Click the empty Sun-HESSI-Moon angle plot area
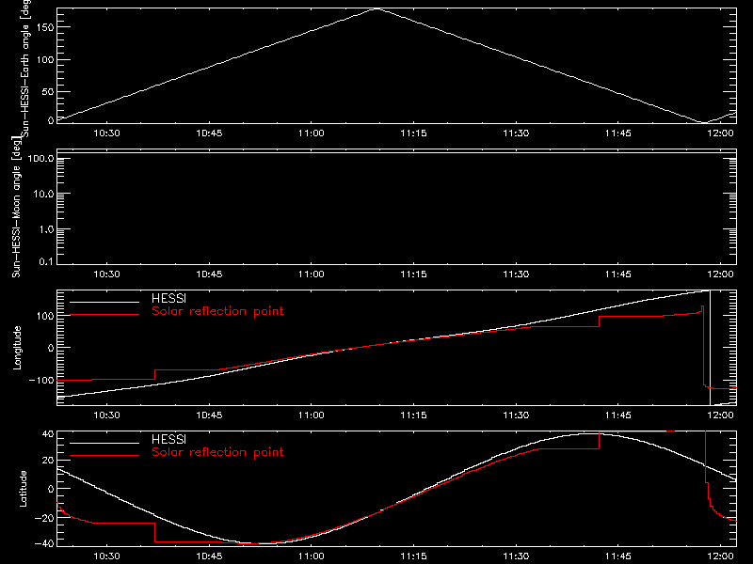 (x=396, y=207)
